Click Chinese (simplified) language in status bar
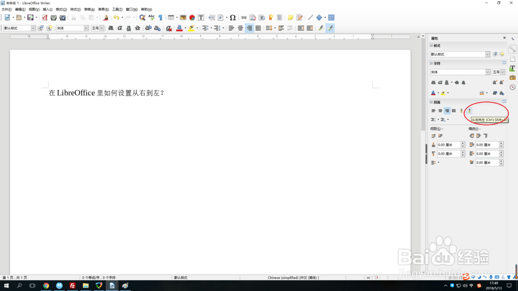Image resolution: width=518 pixels, height=291 pixels. point(293,278)
